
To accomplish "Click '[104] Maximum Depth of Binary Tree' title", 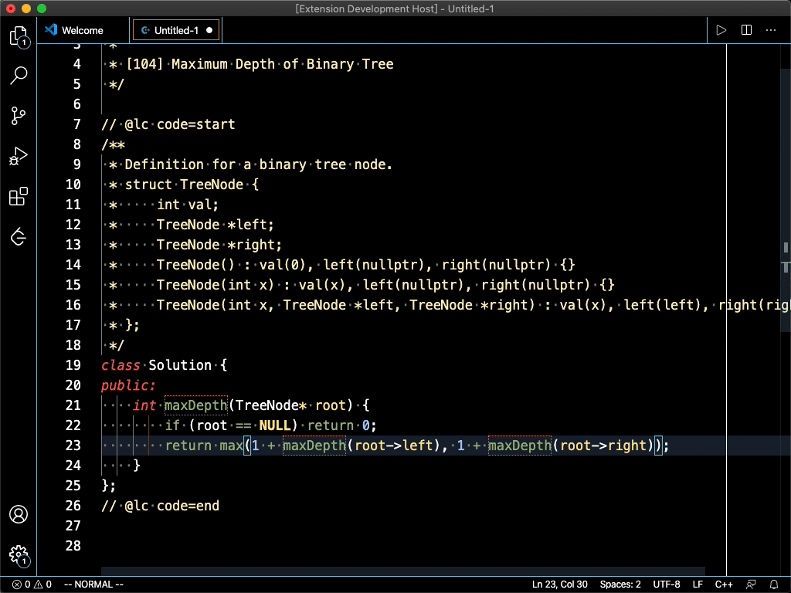I will (x=260, y=64).
